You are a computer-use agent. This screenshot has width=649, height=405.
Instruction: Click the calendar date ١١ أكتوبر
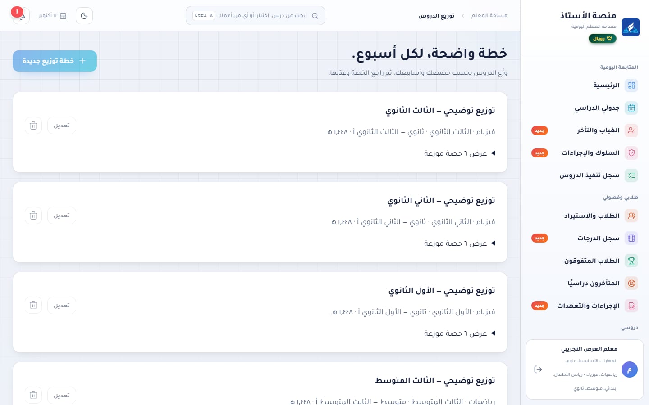coord(52,16)
